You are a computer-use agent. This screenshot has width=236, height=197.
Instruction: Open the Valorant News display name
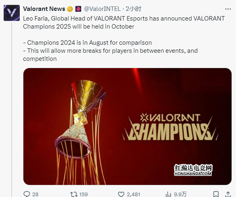pos(44,9)
